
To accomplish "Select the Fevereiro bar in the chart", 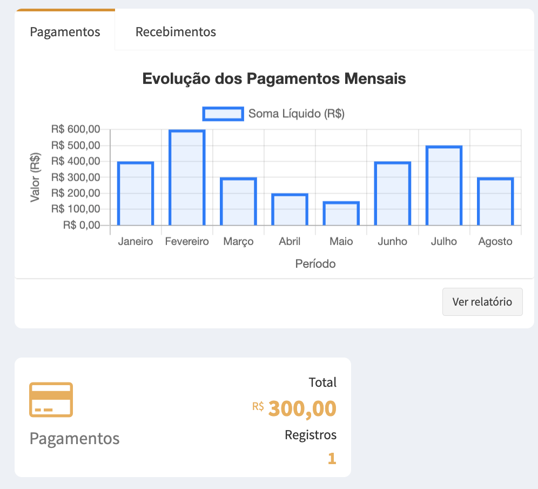I will point(187,178).
